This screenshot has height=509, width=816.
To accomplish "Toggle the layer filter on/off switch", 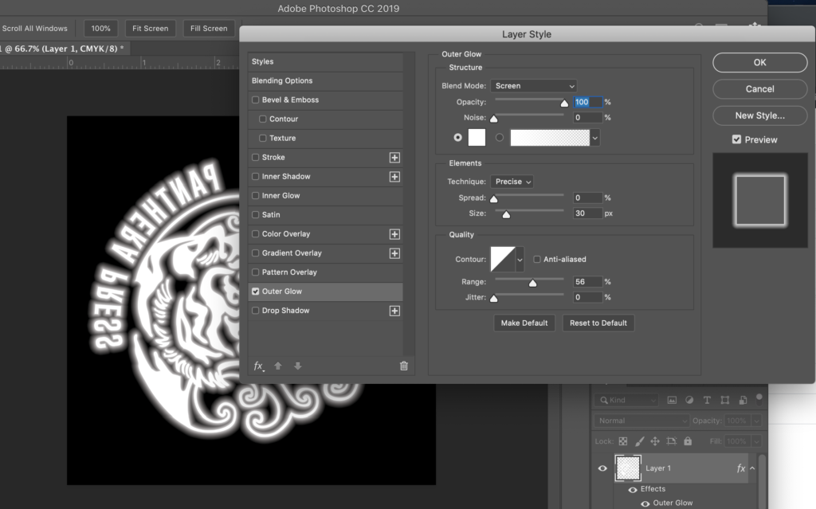I will (759, 399).
